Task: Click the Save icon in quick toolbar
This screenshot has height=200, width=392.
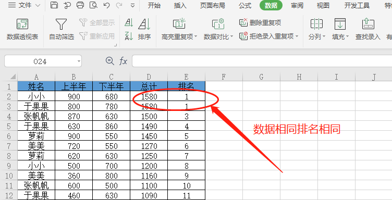Action: click(x=54, y=5)
